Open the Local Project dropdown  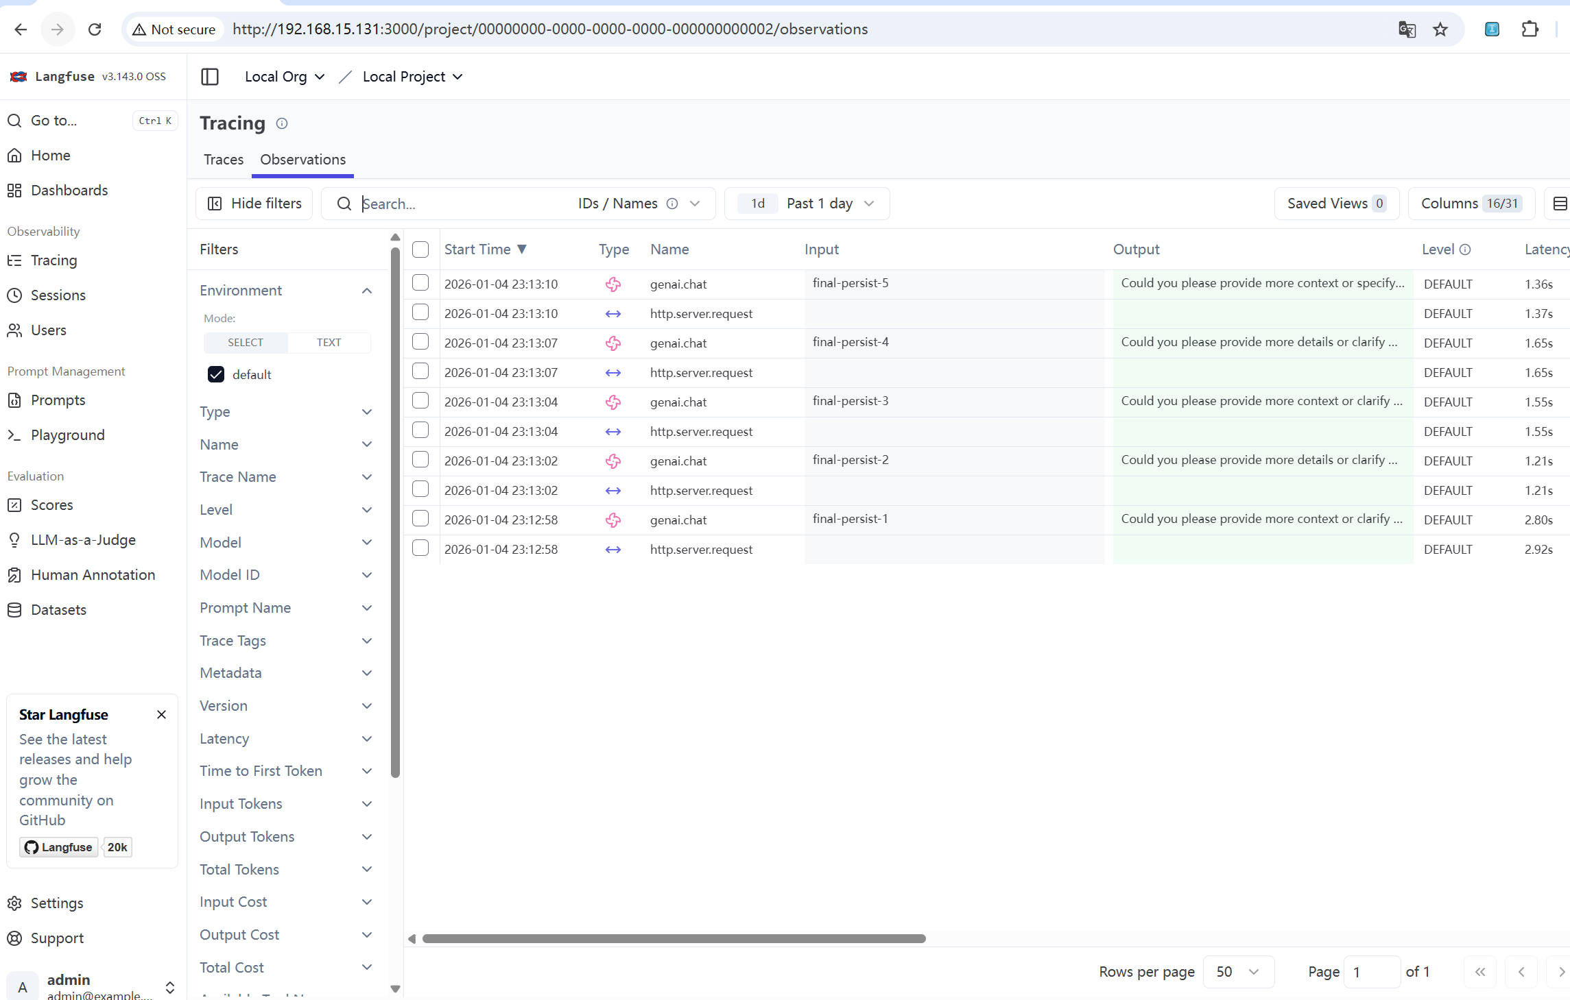[x=412, y=76]
